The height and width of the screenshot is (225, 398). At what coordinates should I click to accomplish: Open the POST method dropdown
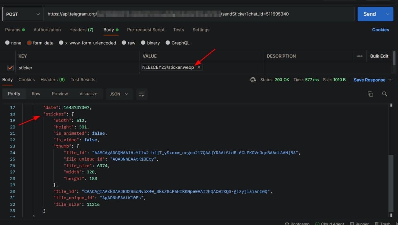pyautogui.click(x=23, y=14)
